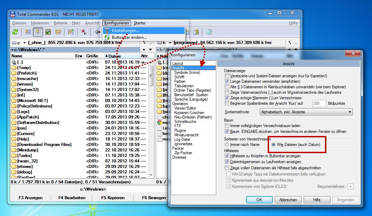Sort left panel by Datum column

(122, 56)
